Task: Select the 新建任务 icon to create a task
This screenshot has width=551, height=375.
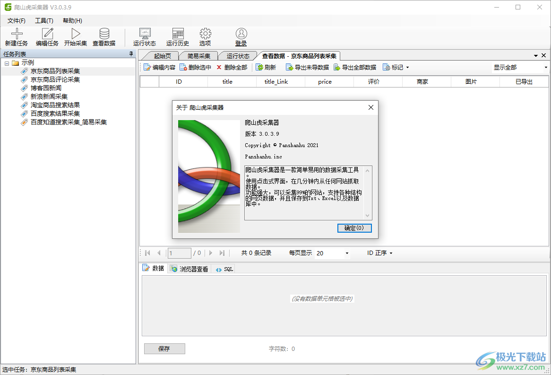Action: (17, 36)
